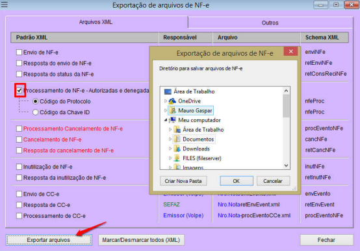Pick the FILES (fileserver) network drive icon

pyautogui.click(x=177, y=158)
